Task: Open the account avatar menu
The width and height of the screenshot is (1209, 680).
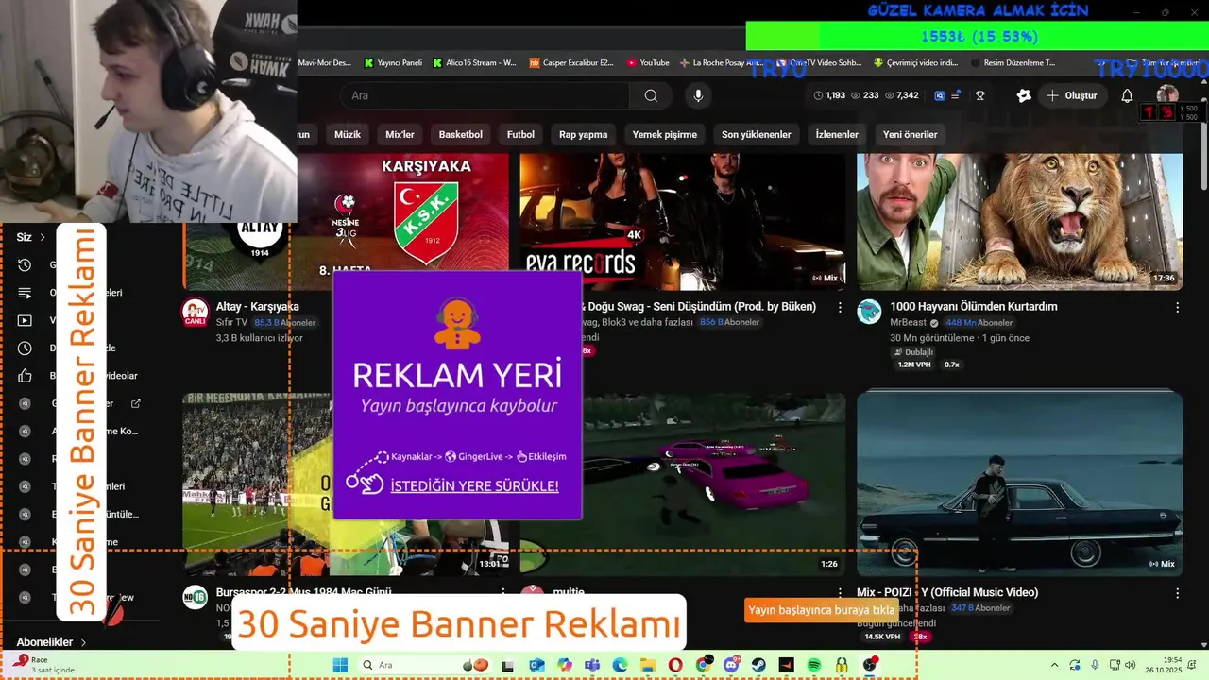Action: pyautogui.click(x=1167, y=95)
